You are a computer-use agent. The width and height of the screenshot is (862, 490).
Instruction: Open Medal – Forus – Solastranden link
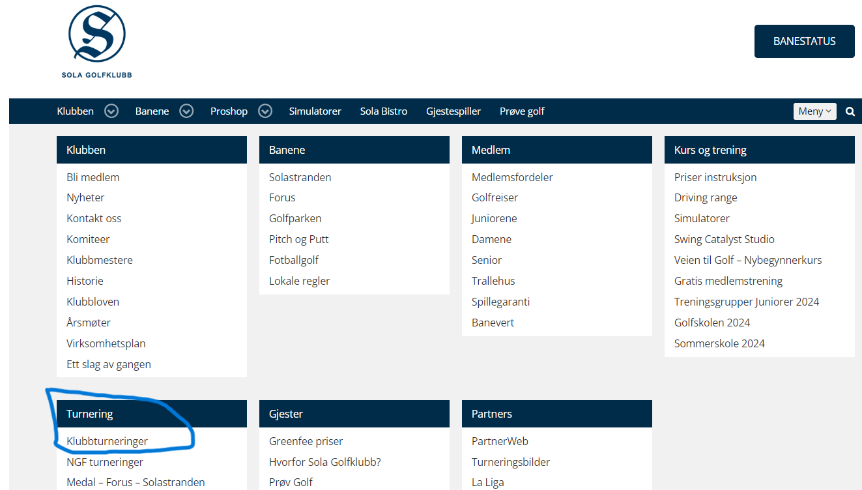point(136,482)
